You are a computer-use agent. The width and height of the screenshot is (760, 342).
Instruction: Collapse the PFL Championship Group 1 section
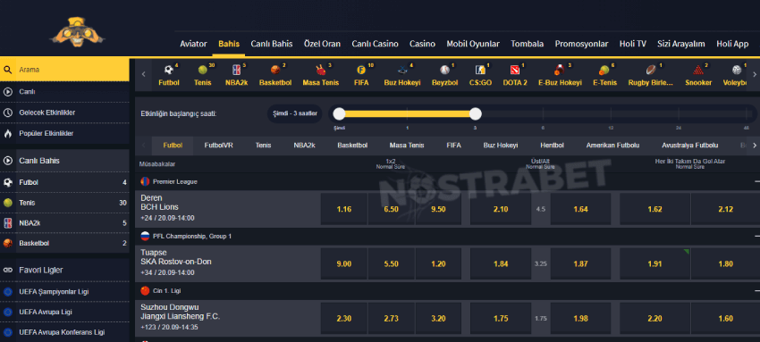click(757, 236)
